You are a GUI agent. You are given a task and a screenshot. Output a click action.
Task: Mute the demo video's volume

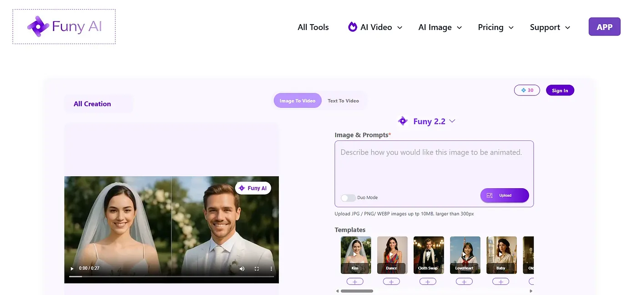click(242, 269)
